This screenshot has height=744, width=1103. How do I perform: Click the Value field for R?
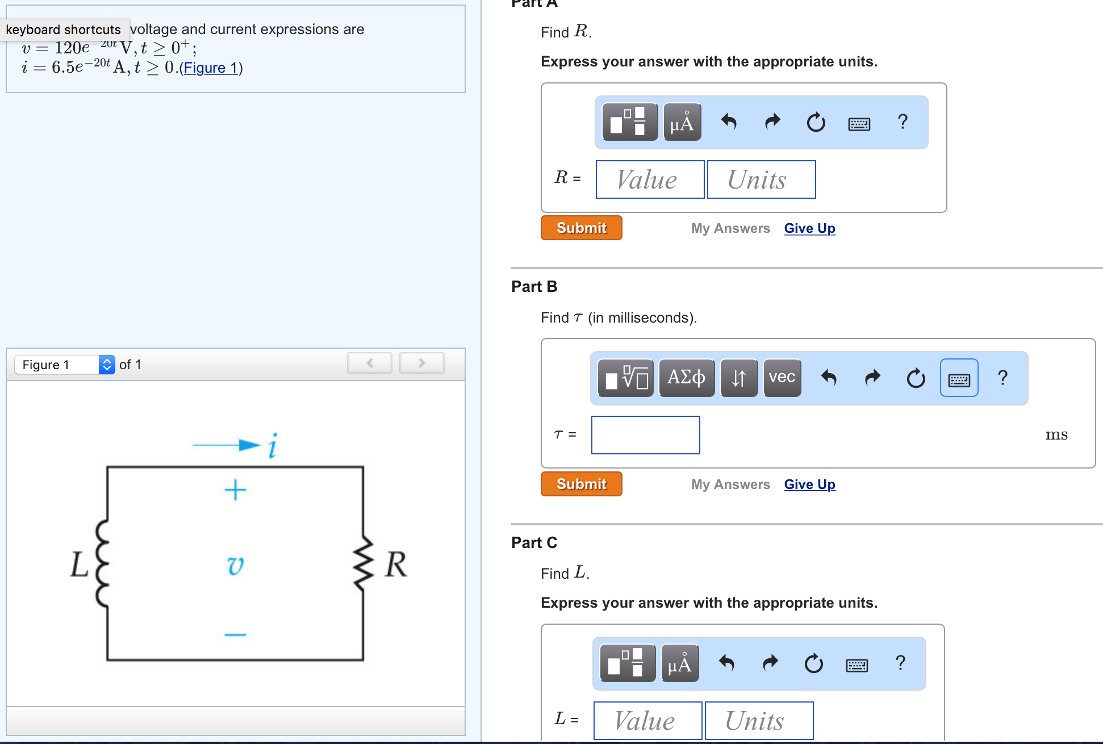click(x=649, y=179)
